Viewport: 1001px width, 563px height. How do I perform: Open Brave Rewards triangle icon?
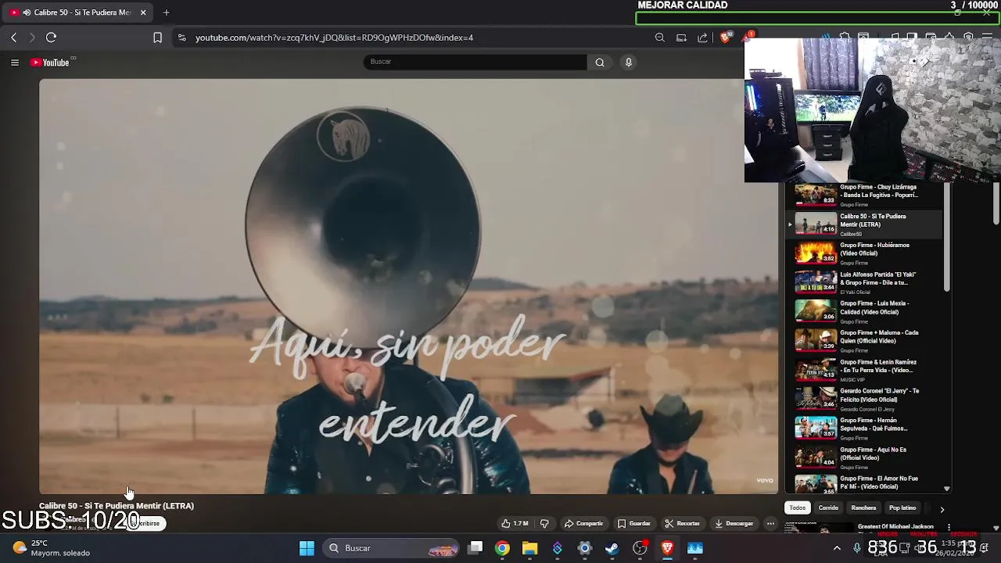point(748,36)
